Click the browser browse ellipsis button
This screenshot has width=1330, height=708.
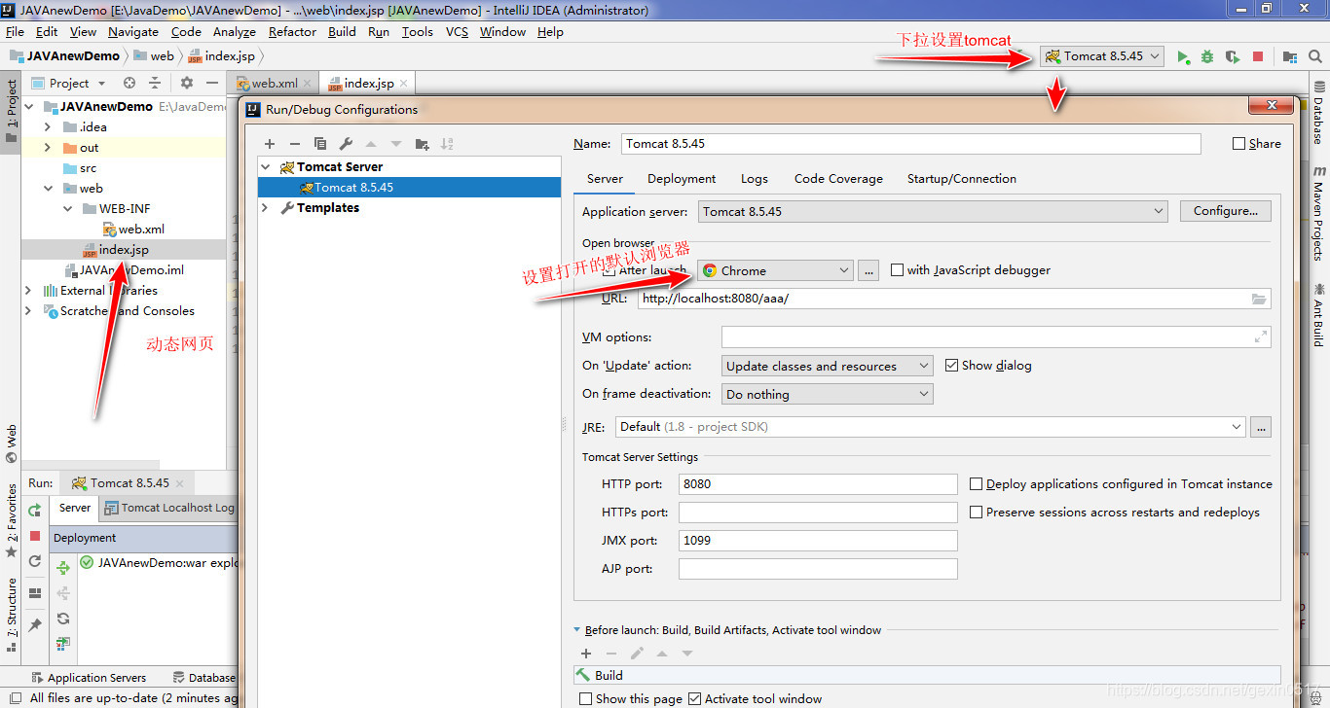pos(869,270)
